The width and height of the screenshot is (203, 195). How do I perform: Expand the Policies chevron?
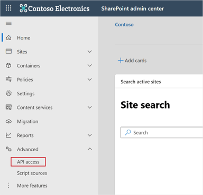pyautogui.click(x=90, y=80)
